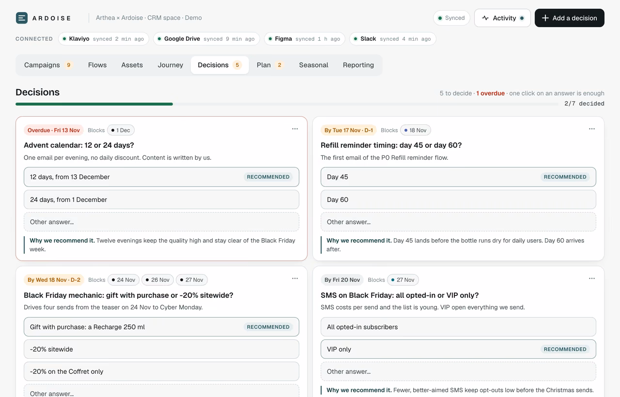The height and width of the screenshot is (397, 620).
Task: Click the Ardoise logo icon
Action: pyautogui.click(x=22, y=18)
